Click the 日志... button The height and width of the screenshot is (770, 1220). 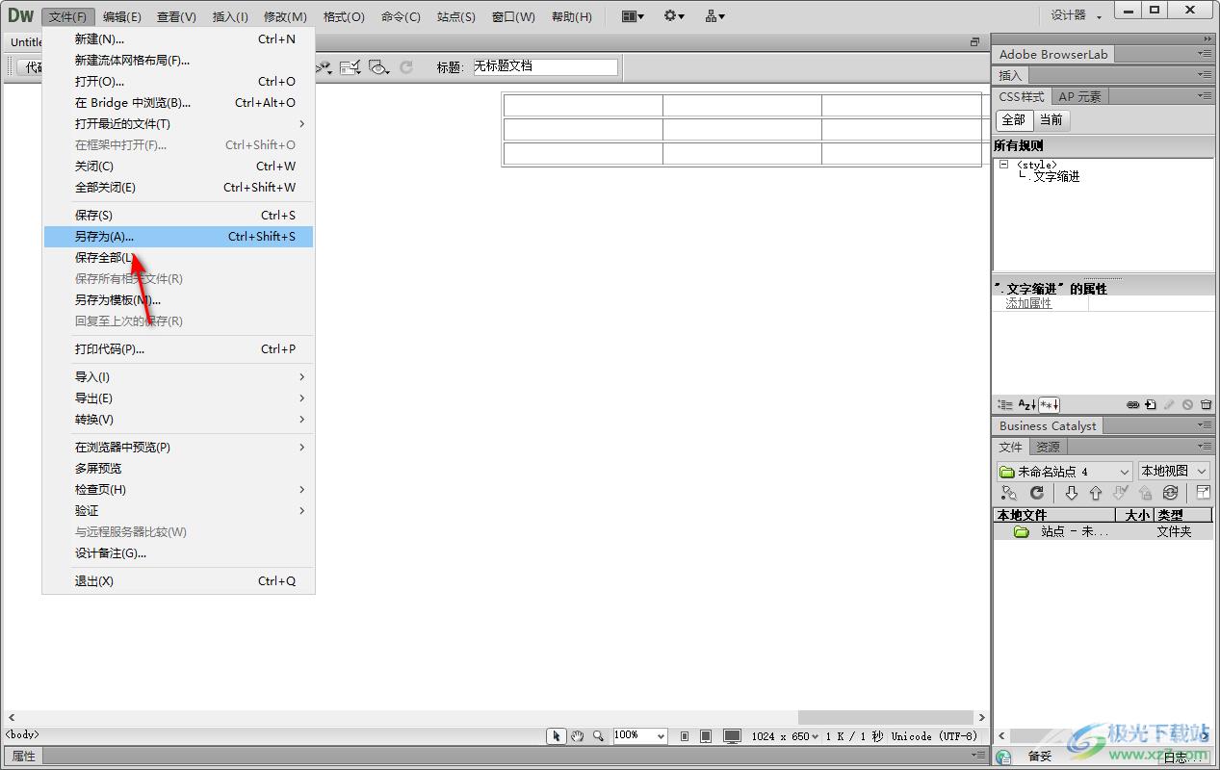click(x=1181, y=757)
